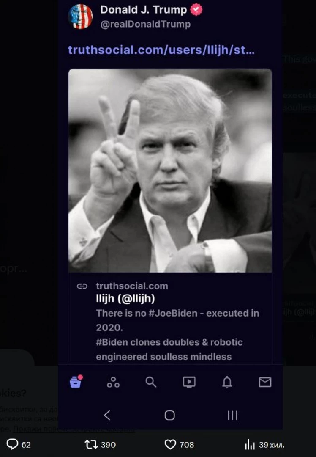
Task: Tap the search magnifier icon
Action: click(151, 382)
